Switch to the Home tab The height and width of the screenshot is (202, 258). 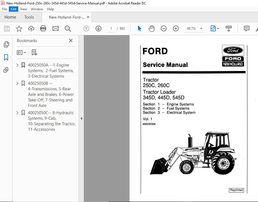10,17
